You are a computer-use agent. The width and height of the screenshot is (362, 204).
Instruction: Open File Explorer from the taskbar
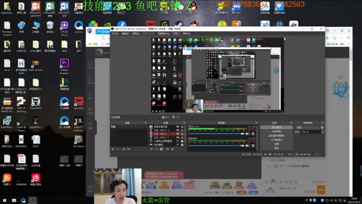pos(14,200)
